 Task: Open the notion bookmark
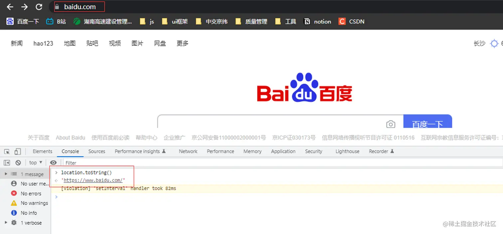click(x=317, y=22)
